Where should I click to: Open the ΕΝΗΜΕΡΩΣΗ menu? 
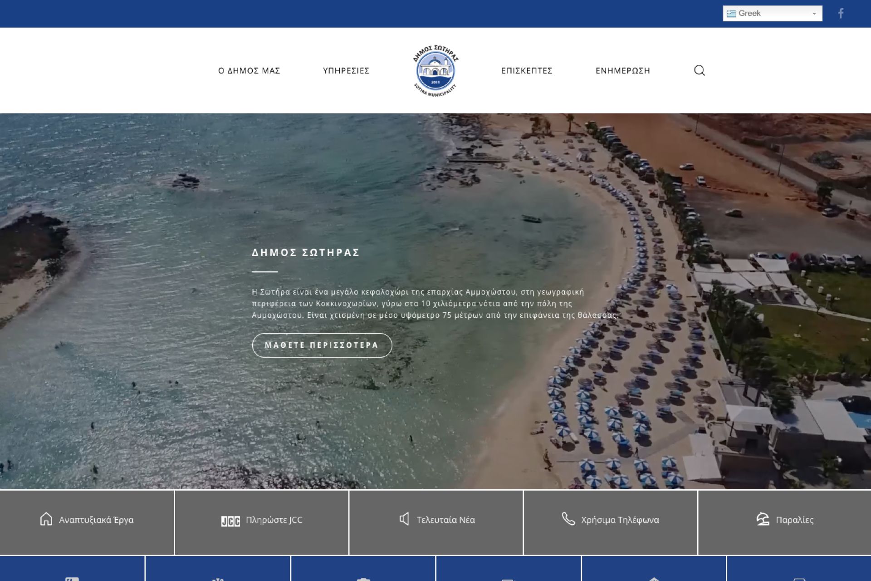pos(622,71)
